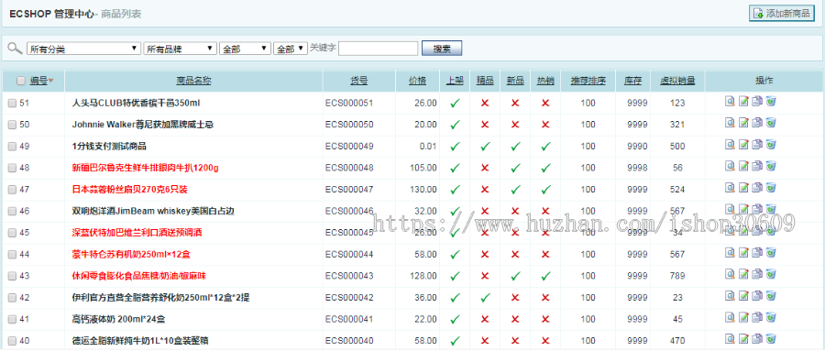The height and width of the screenshot is (351, 825).
Task: Sort by the 商品名称 column header
Action: [193, 81]
